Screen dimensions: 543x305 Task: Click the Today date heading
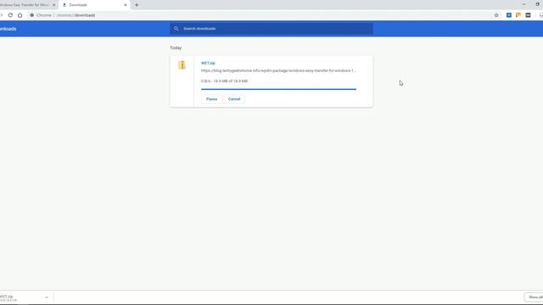coord(176,47)
